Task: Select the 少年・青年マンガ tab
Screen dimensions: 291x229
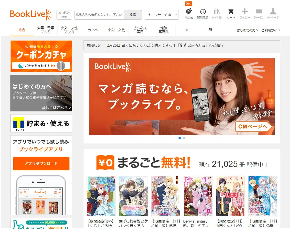Action: tap(46, 30)
